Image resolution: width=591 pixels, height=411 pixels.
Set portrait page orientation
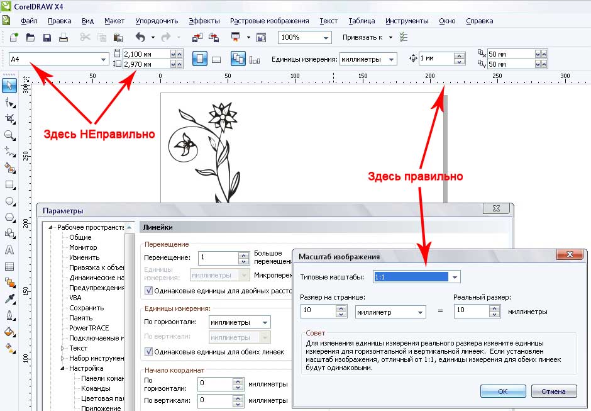[x=200, y=59]
